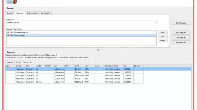Viewport: 197px width, 110px height.
Task: Switch to the Request tab
Action: (10, 13)
